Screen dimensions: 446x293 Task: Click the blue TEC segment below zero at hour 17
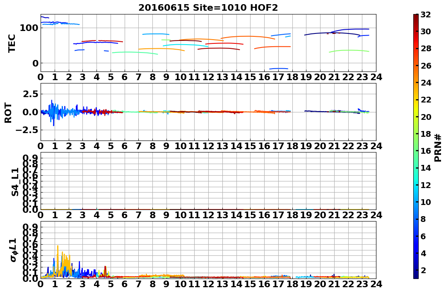point(278,69)
